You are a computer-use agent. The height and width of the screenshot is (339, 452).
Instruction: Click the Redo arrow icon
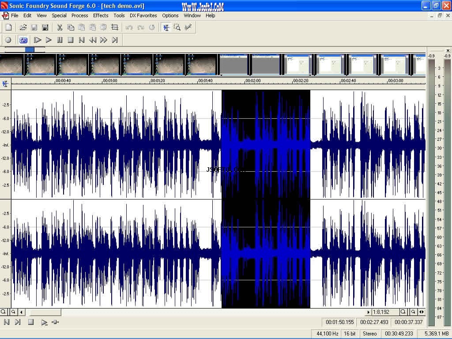pyautogui.click(x=141, y=27)
